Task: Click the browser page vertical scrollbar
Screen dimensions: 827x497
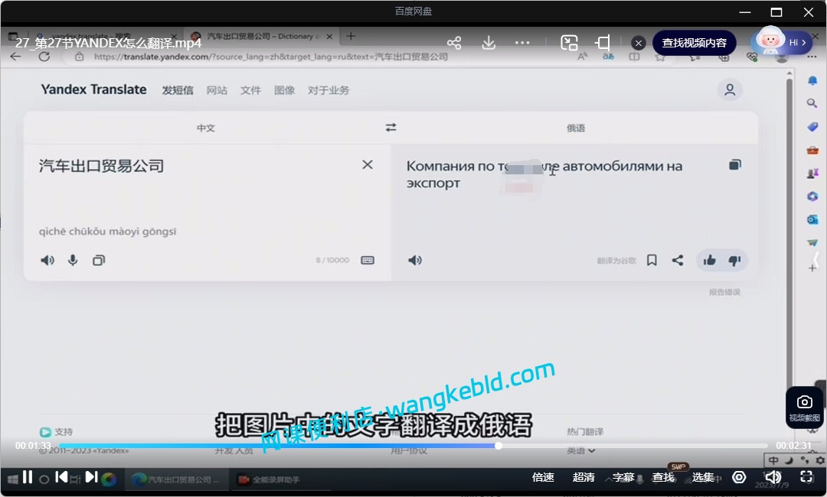Action: (789, 237)
